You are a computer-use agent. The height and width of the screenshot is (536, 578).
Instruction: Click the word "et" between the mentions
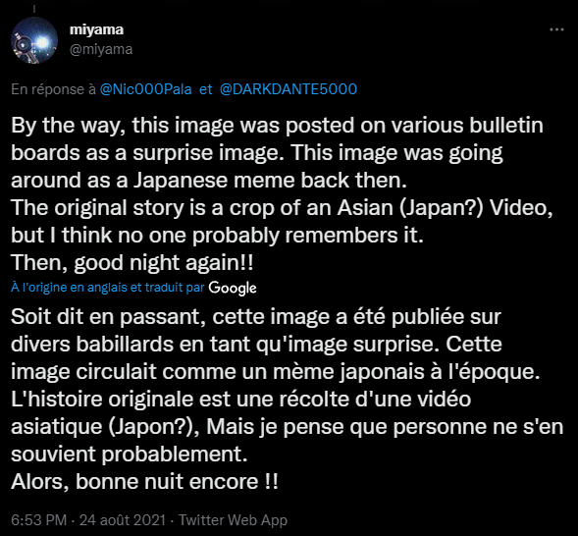[206, 89]
